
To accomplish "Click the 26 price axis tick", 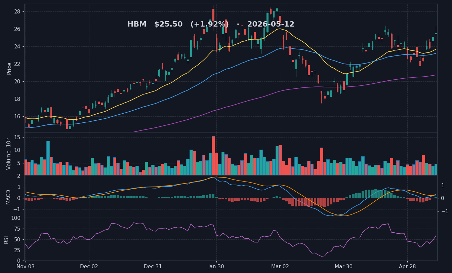I will click(17, 29).
